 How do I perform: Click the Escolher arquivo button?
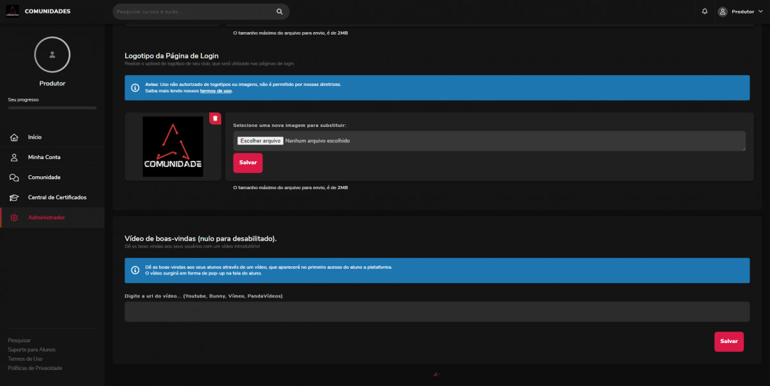260,140
